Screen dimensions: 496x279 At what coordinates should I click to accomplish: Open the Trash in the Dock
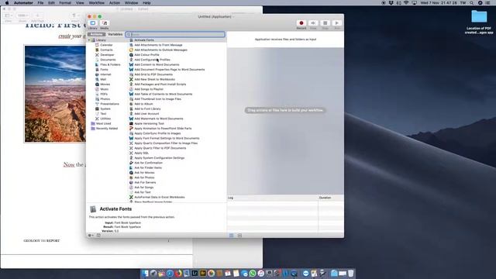tap(351, 274)
